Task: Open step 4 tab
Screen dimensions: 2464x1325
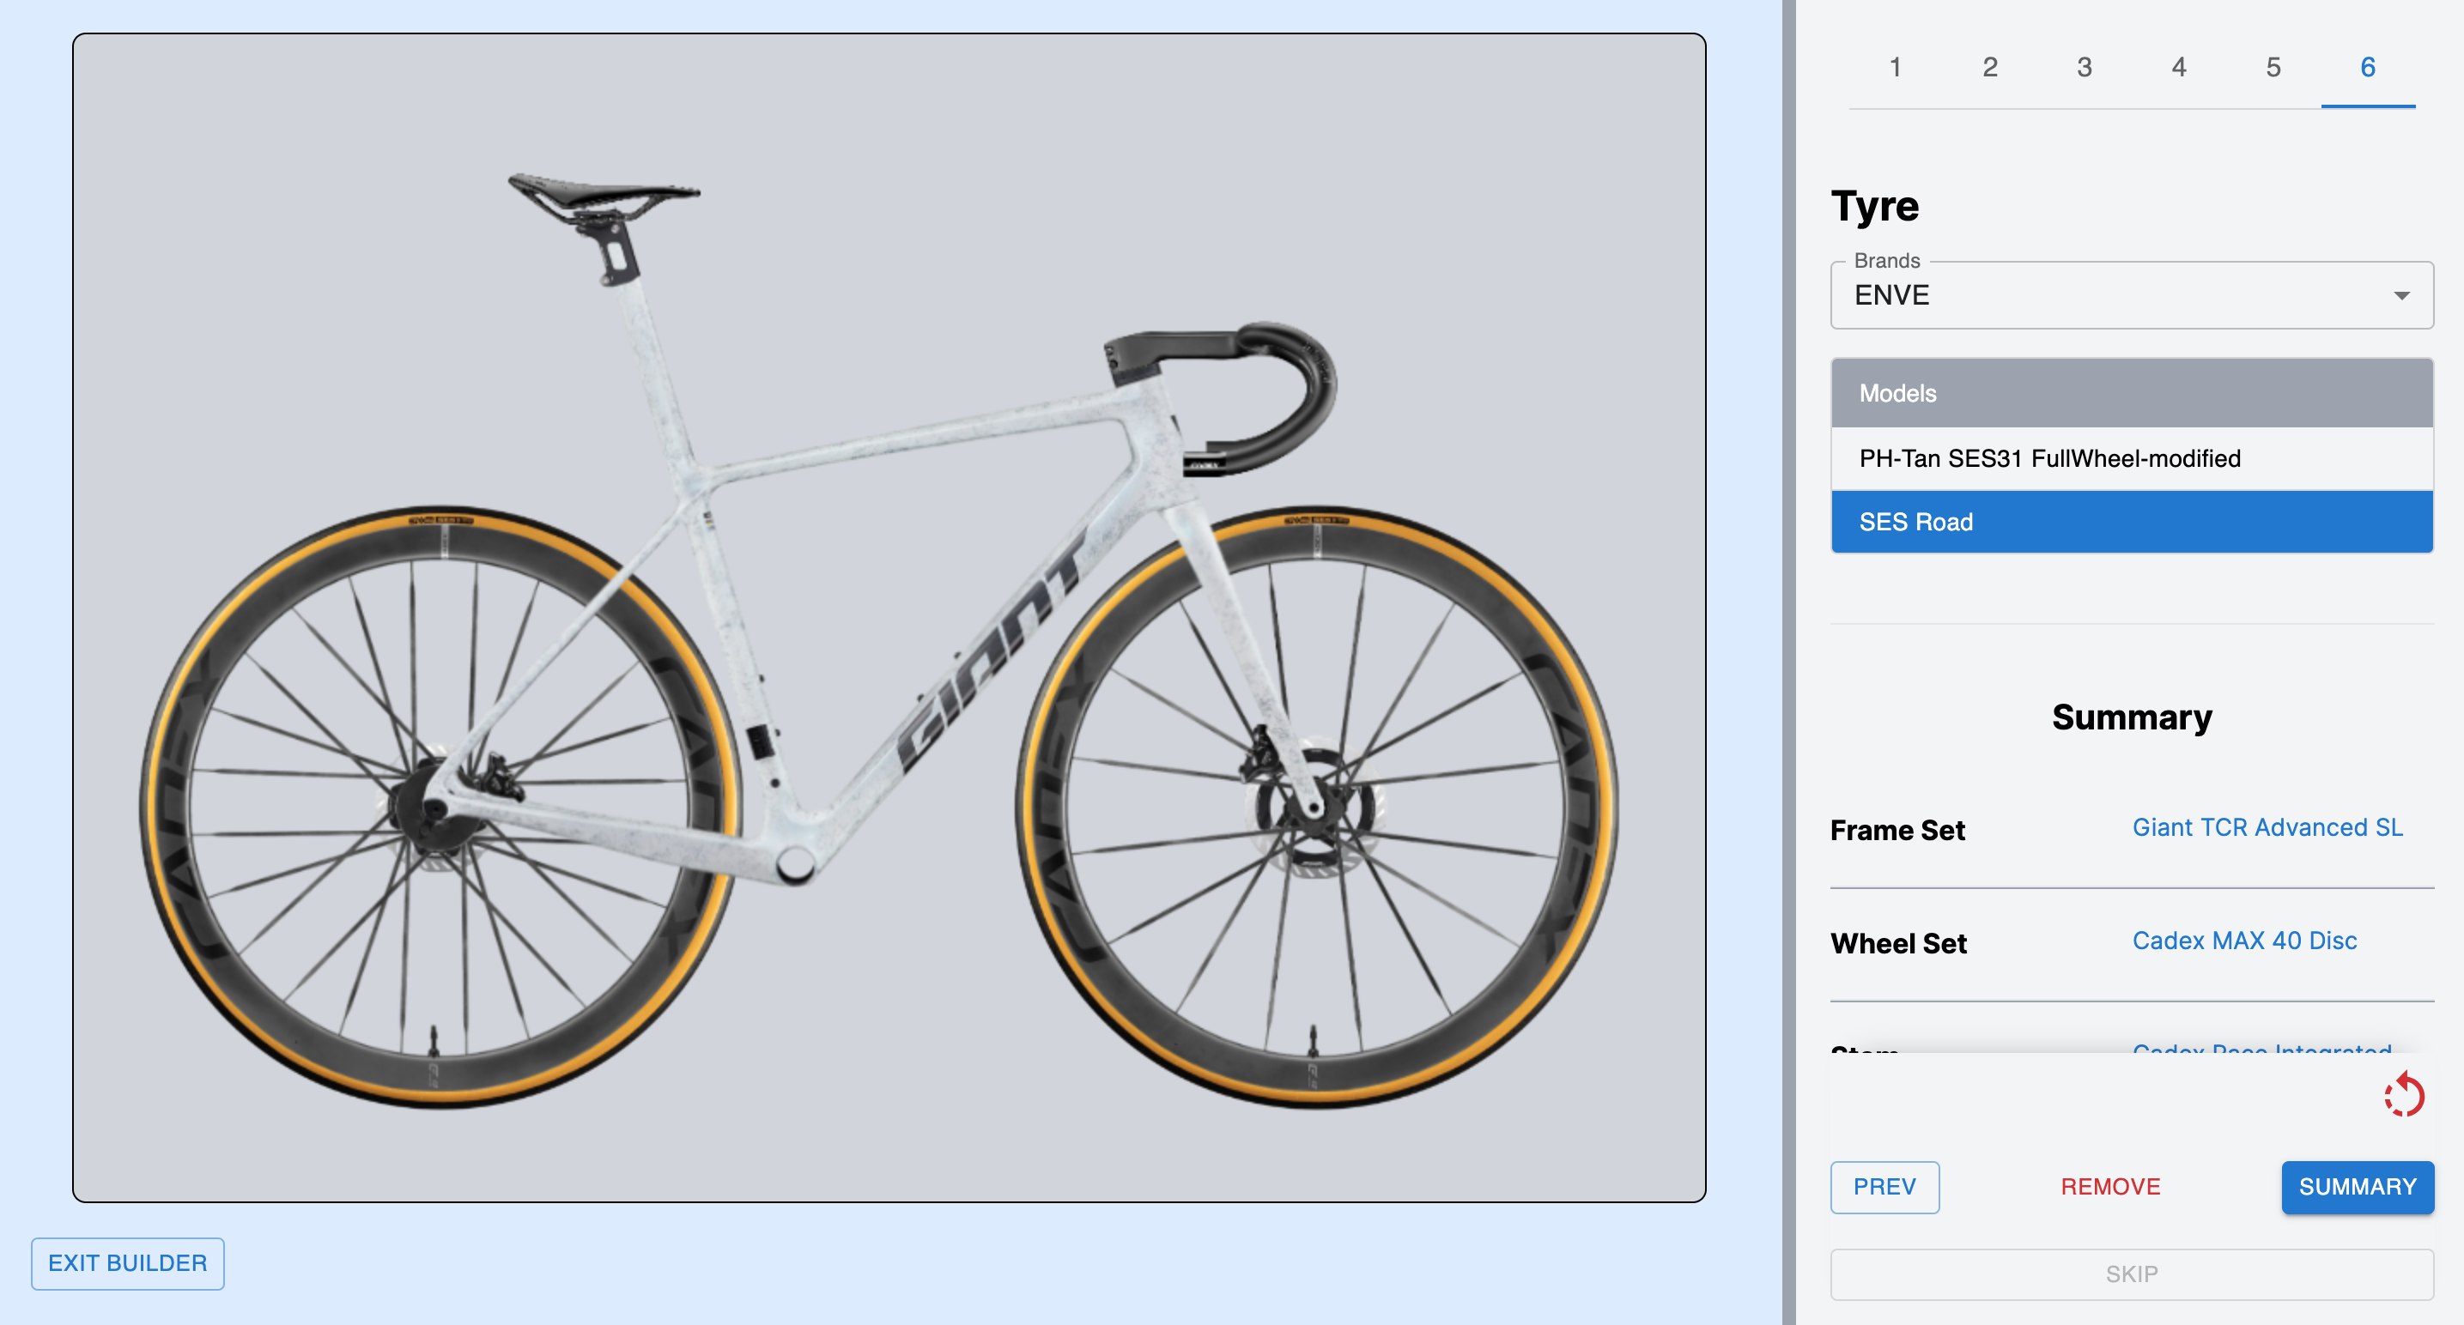Action: pyautogui.click(x=2178, y=68)
